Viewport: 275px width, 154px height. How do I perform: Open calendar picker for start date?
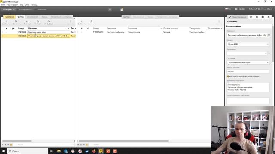point(268,44)
